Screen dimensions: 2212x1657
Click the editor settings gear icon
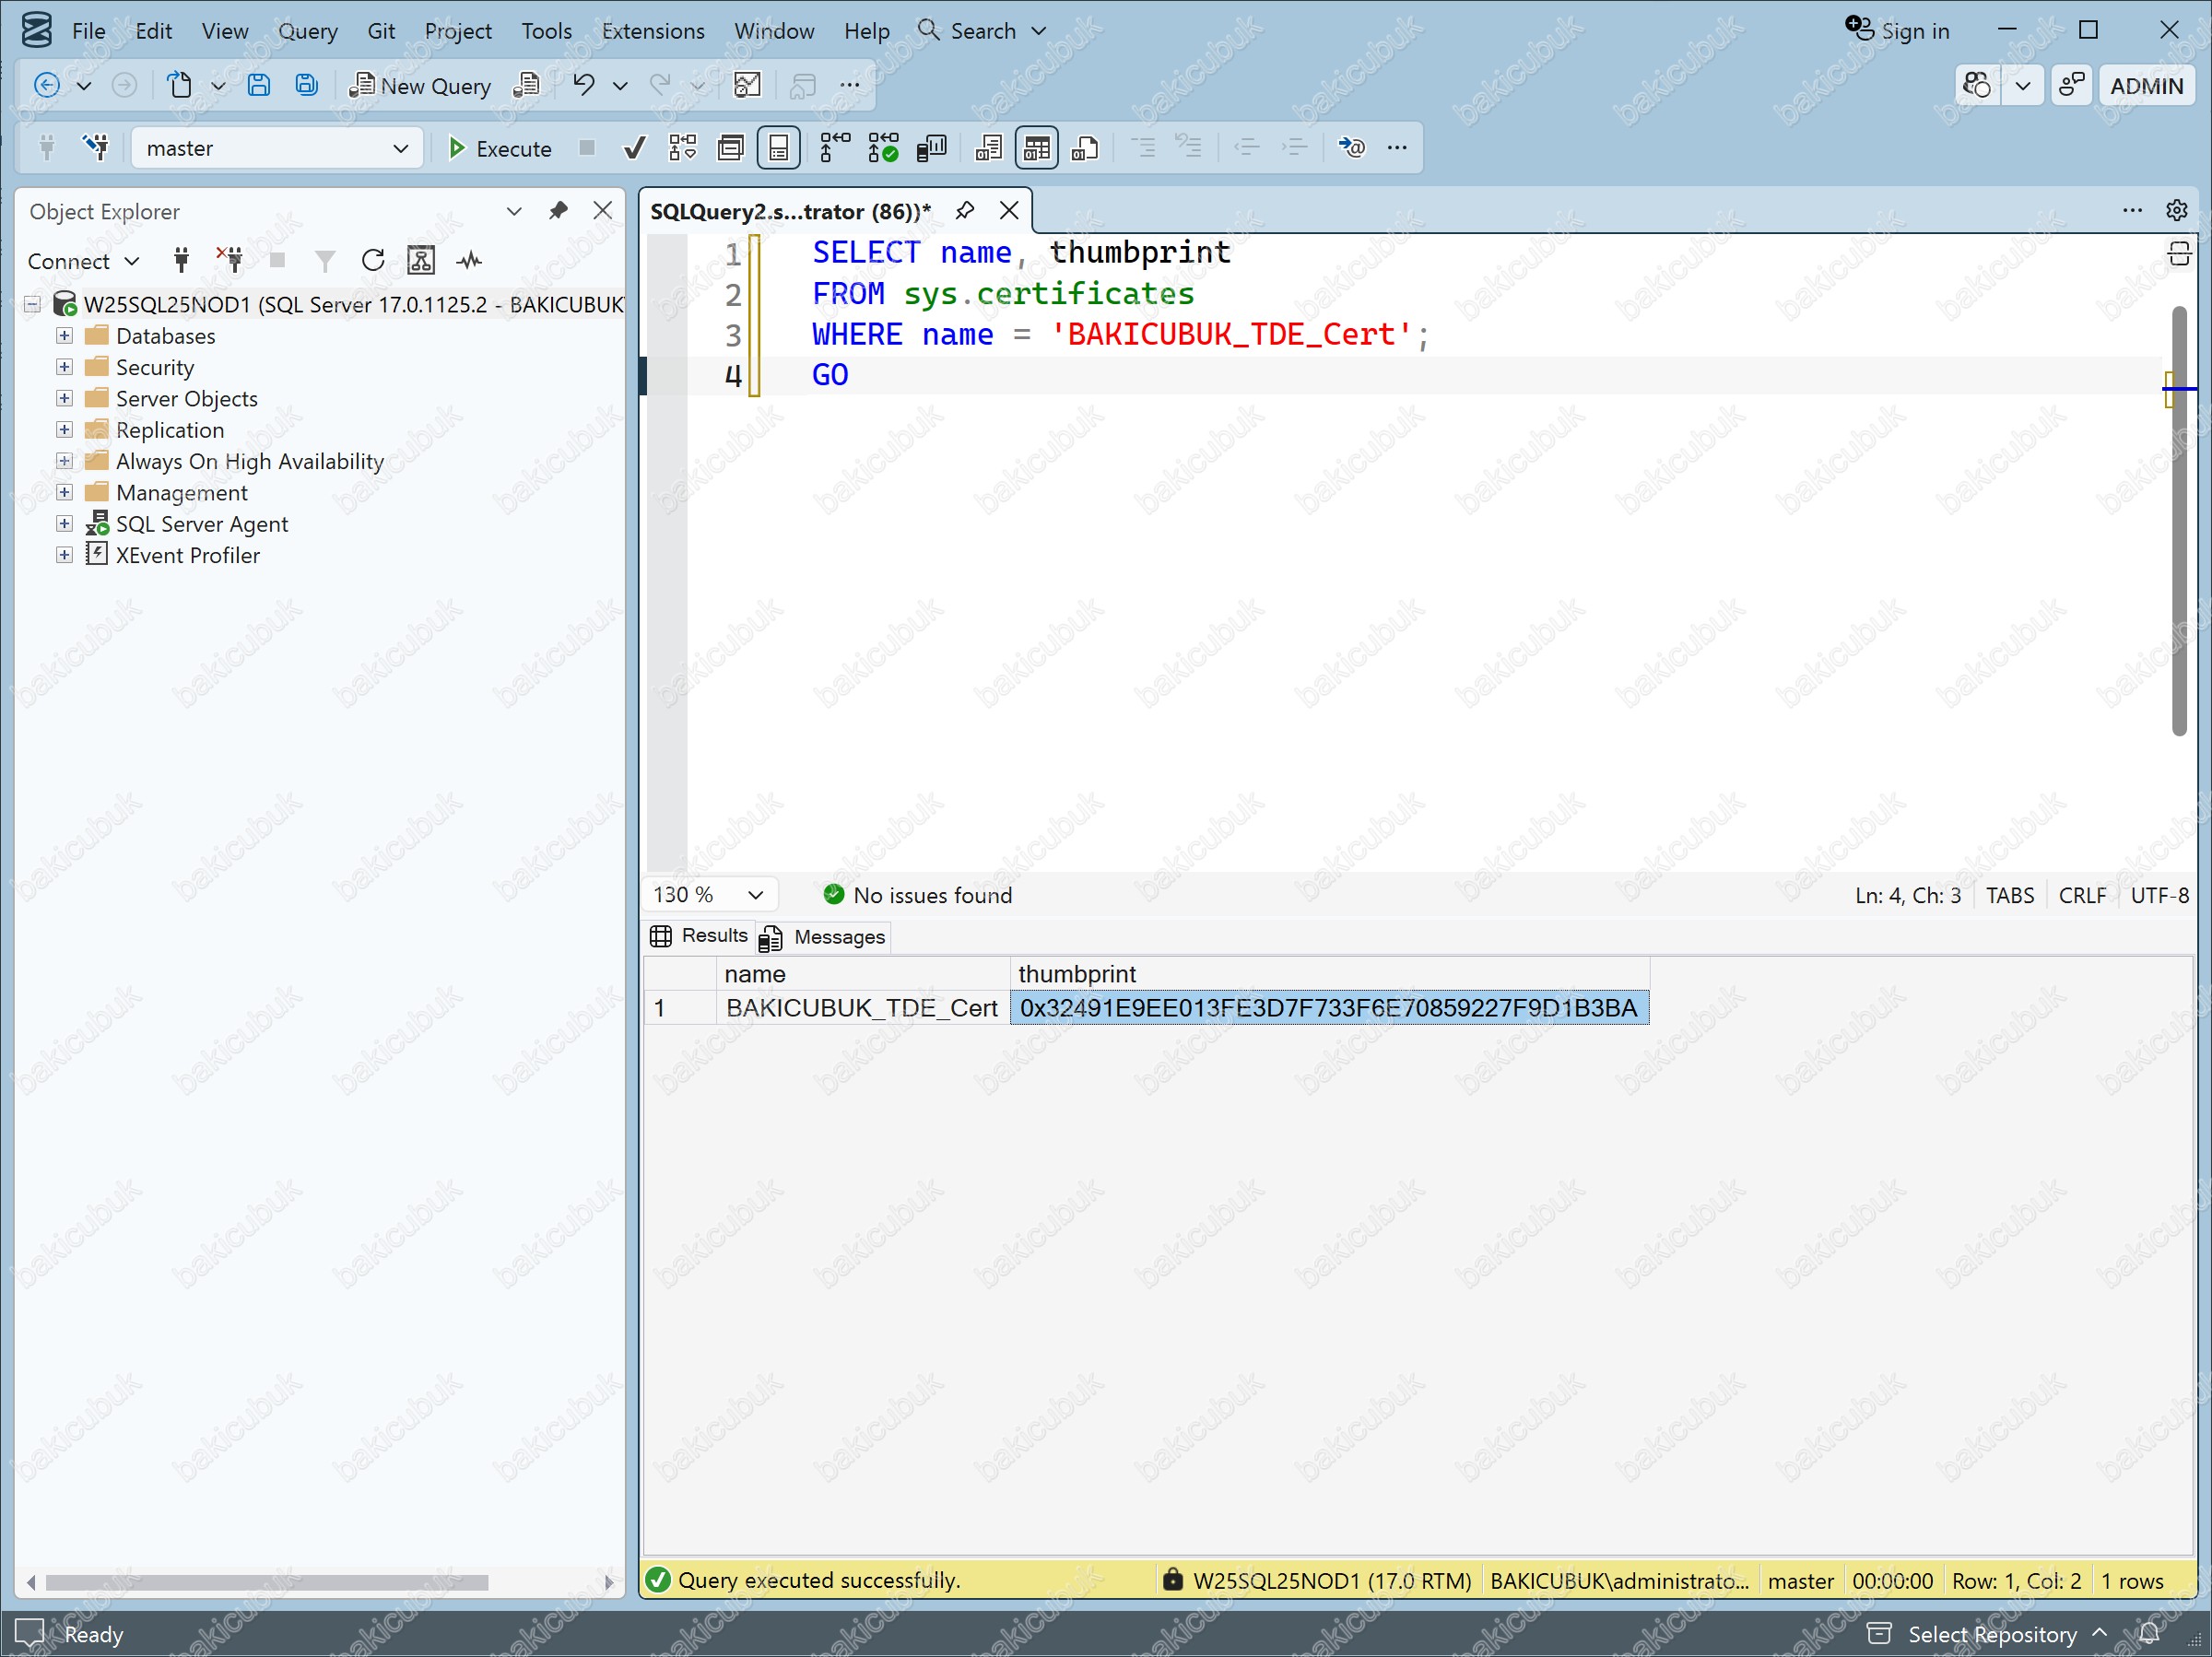point(2177,210)
